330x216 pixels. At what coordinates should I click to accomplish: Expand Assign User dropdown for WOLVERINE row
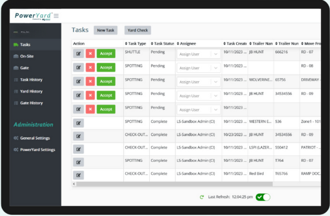pos(199,82)
